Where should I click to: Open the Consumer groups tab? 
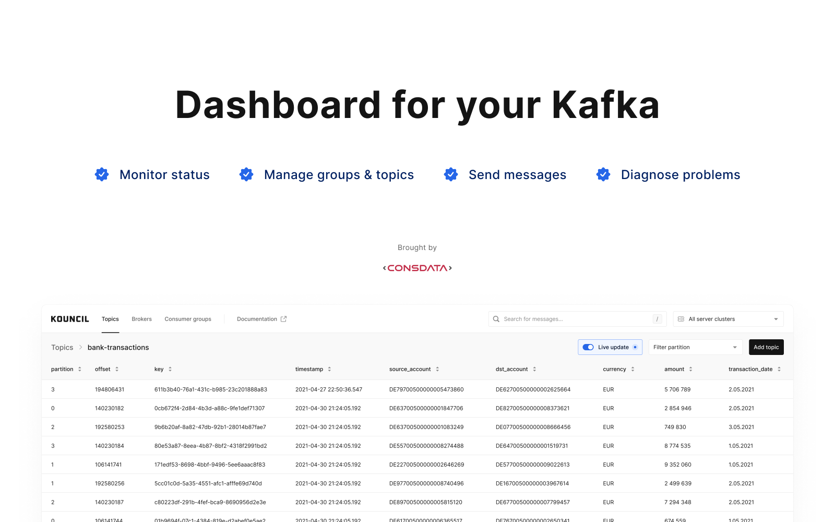tap(188, 319)
